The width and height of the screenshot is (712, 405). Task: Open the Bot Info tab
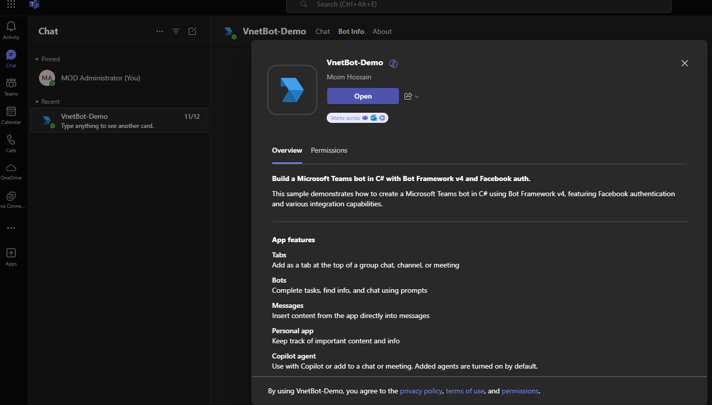coord(351,31)
